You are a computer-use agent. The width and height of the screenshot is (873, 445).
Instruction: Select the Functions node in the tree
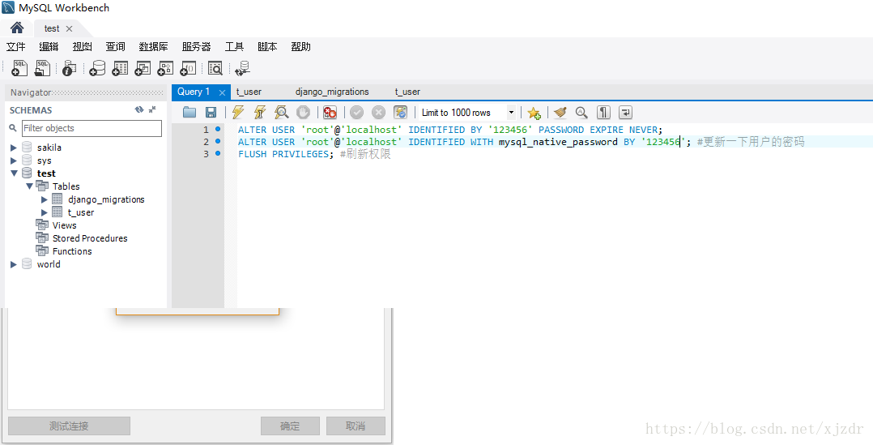(72, 251)
